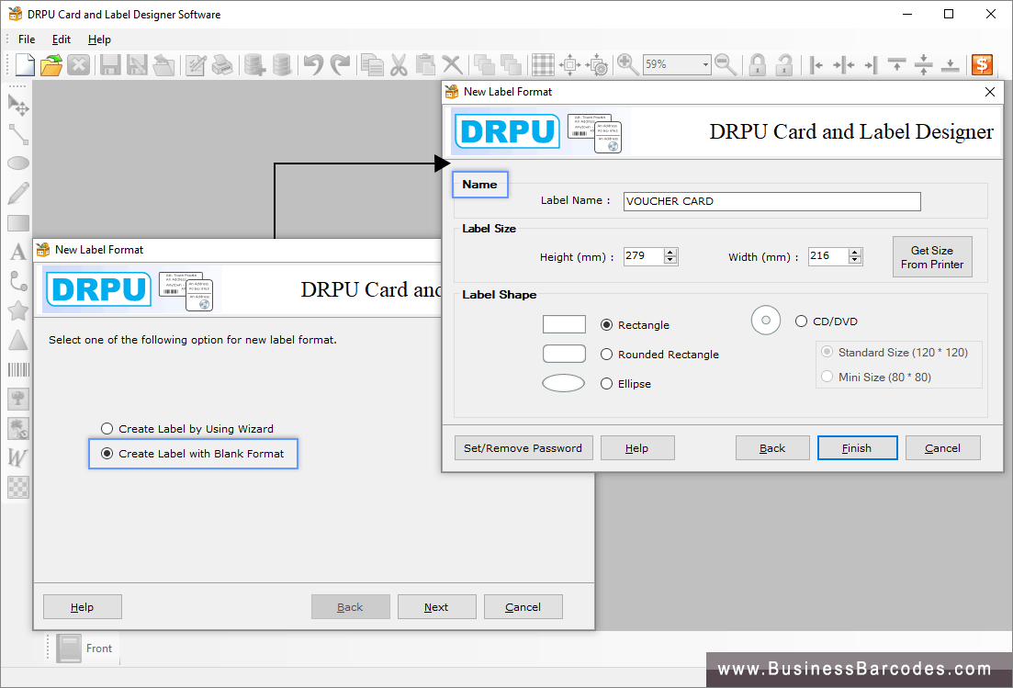Viewport: 1013px width, 688px height.
Task: Click the Width (mm) value field
Action: click(x=829, y=256)
